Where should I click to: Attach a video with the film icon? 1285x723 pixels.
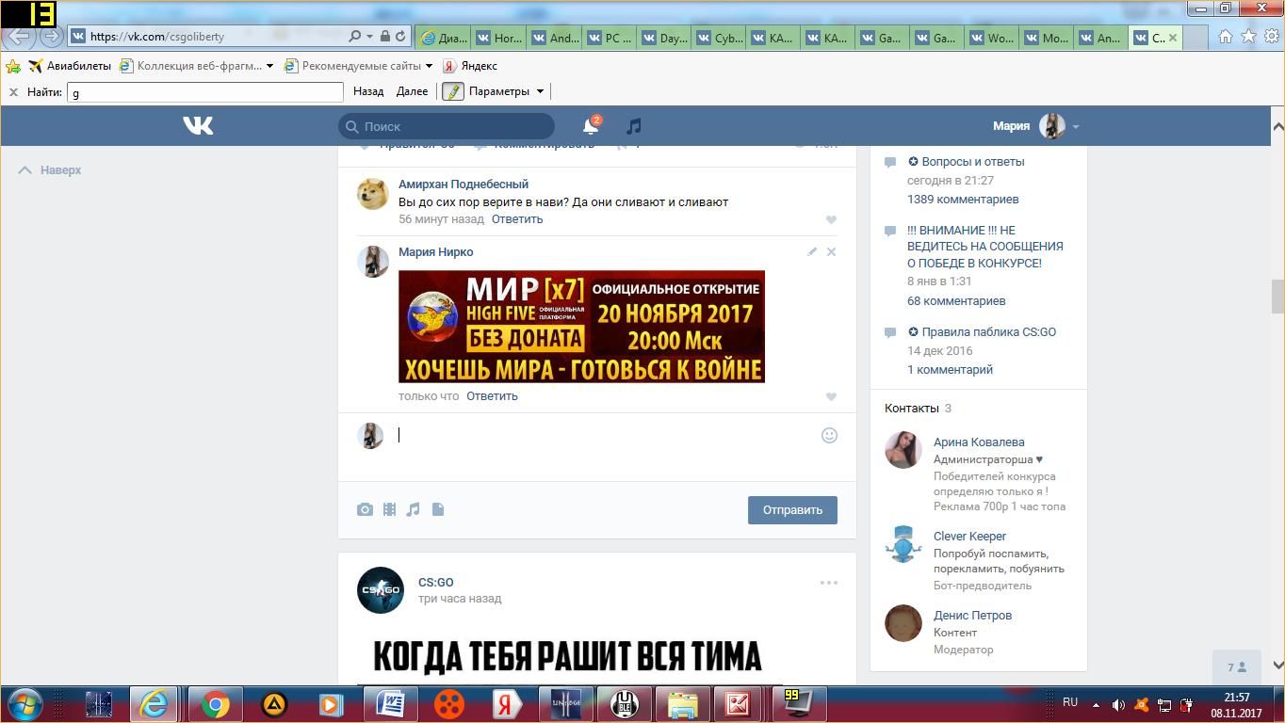389,509
